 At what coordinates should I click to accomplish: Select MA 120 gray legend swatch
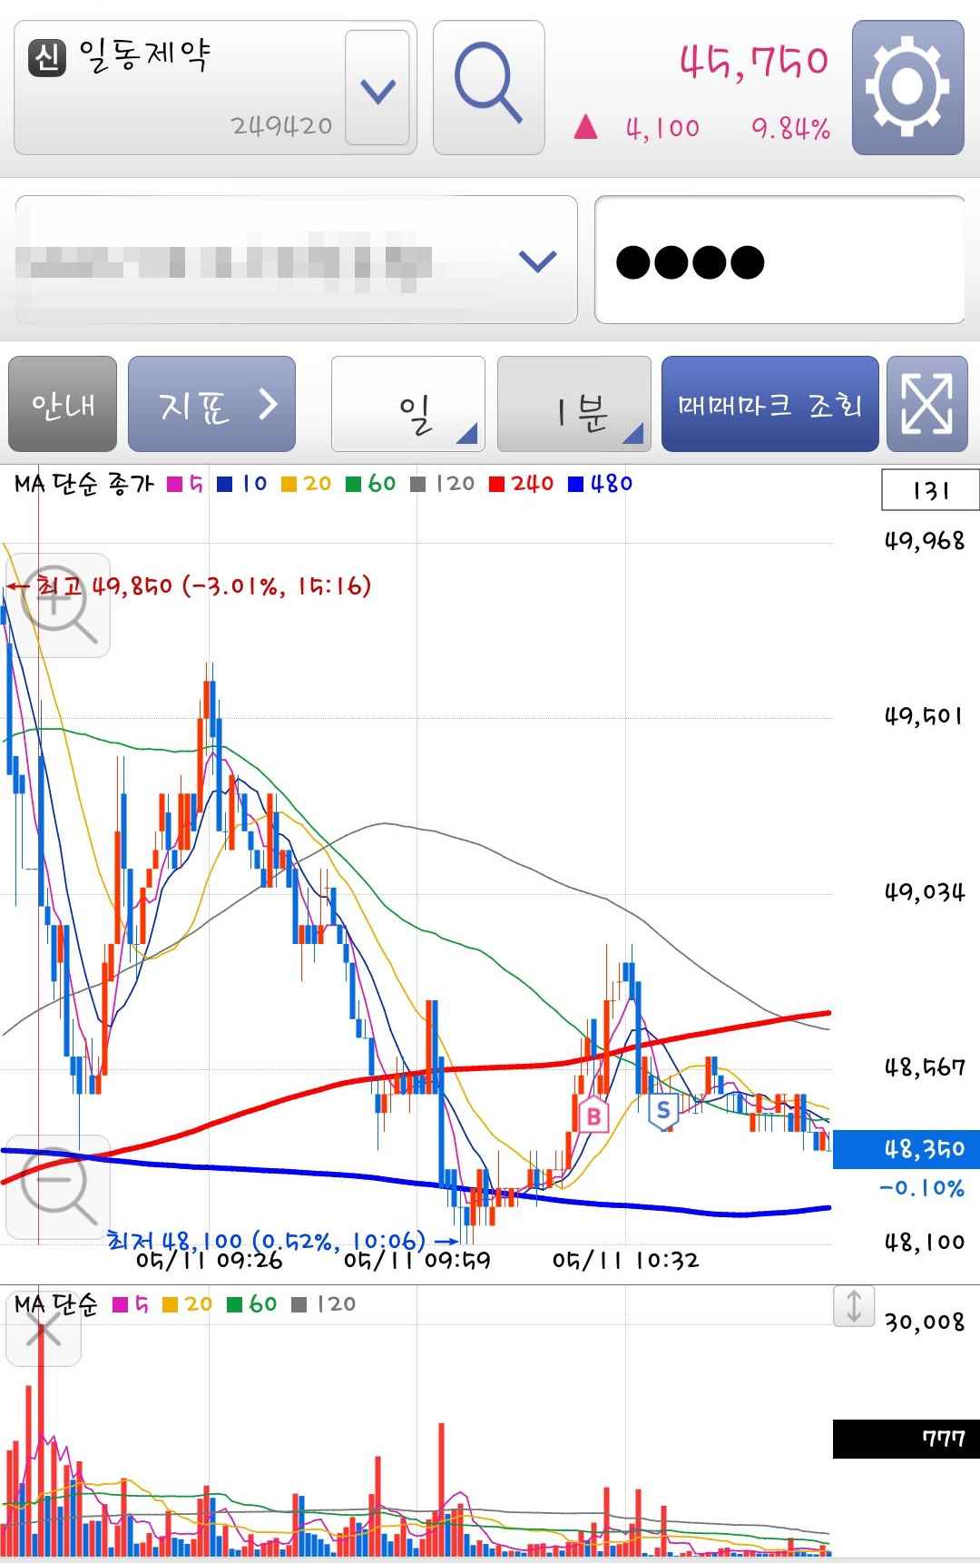(418, 485)
